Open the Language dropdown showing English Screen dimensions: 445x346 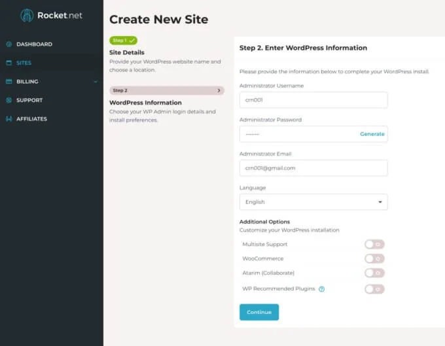(313, 202)
